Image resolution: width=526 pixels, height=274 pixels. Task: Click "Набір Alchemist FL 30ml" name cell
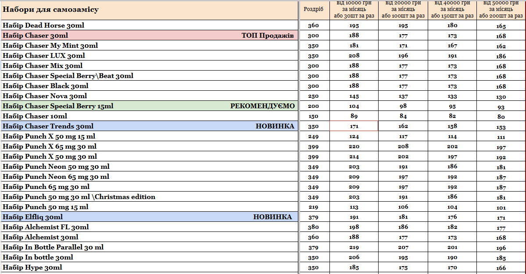coord(46,227)
